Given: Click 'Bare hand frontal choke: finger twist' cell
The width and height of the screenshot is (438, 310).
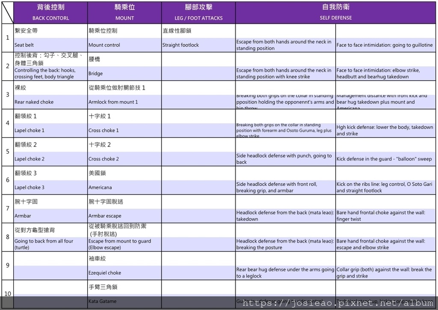Looking at the screenshot, I should pyautogui.click(x=385, y=216).
